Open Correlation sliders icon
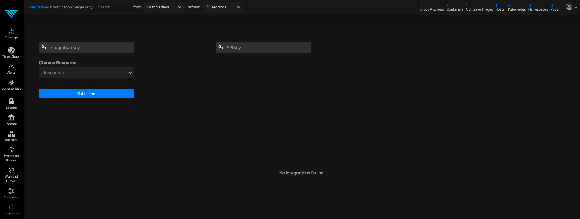Image resolution: width=580 pixels, height=219 pixels. (x=11, y=191)
